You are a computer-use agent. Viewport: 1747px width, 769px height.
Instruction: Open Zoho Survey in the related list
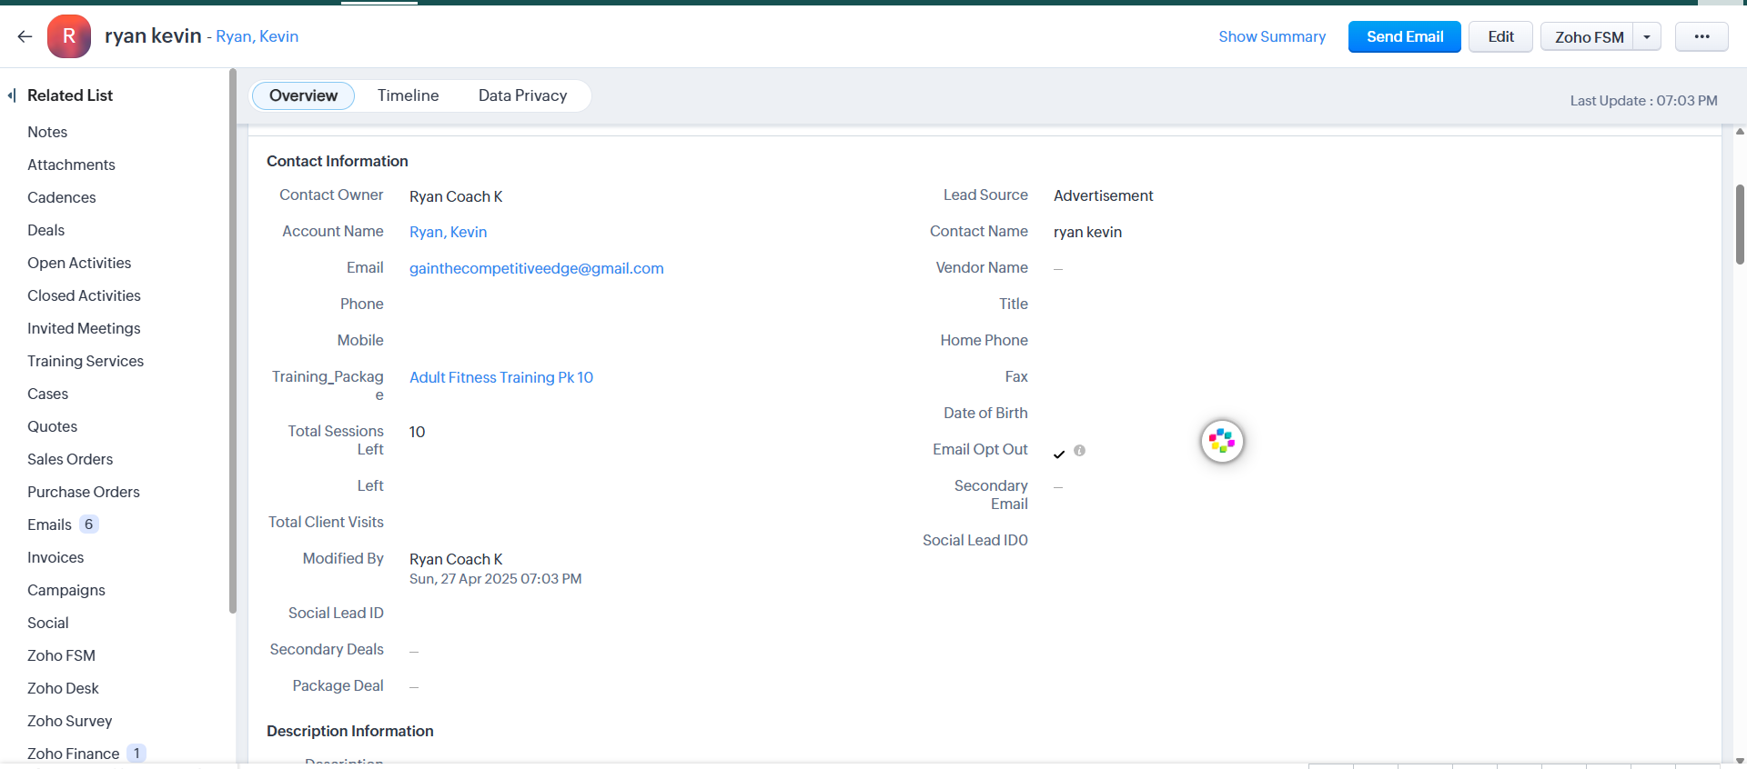tap(69, 721)
